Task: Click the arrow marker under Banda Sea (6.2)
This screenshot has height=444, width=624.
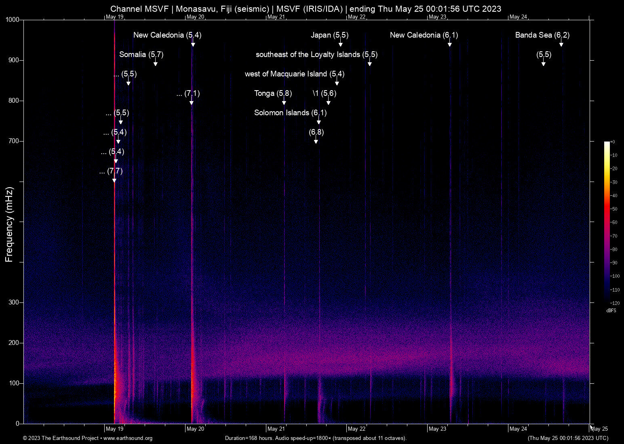Action: [561, 44]
